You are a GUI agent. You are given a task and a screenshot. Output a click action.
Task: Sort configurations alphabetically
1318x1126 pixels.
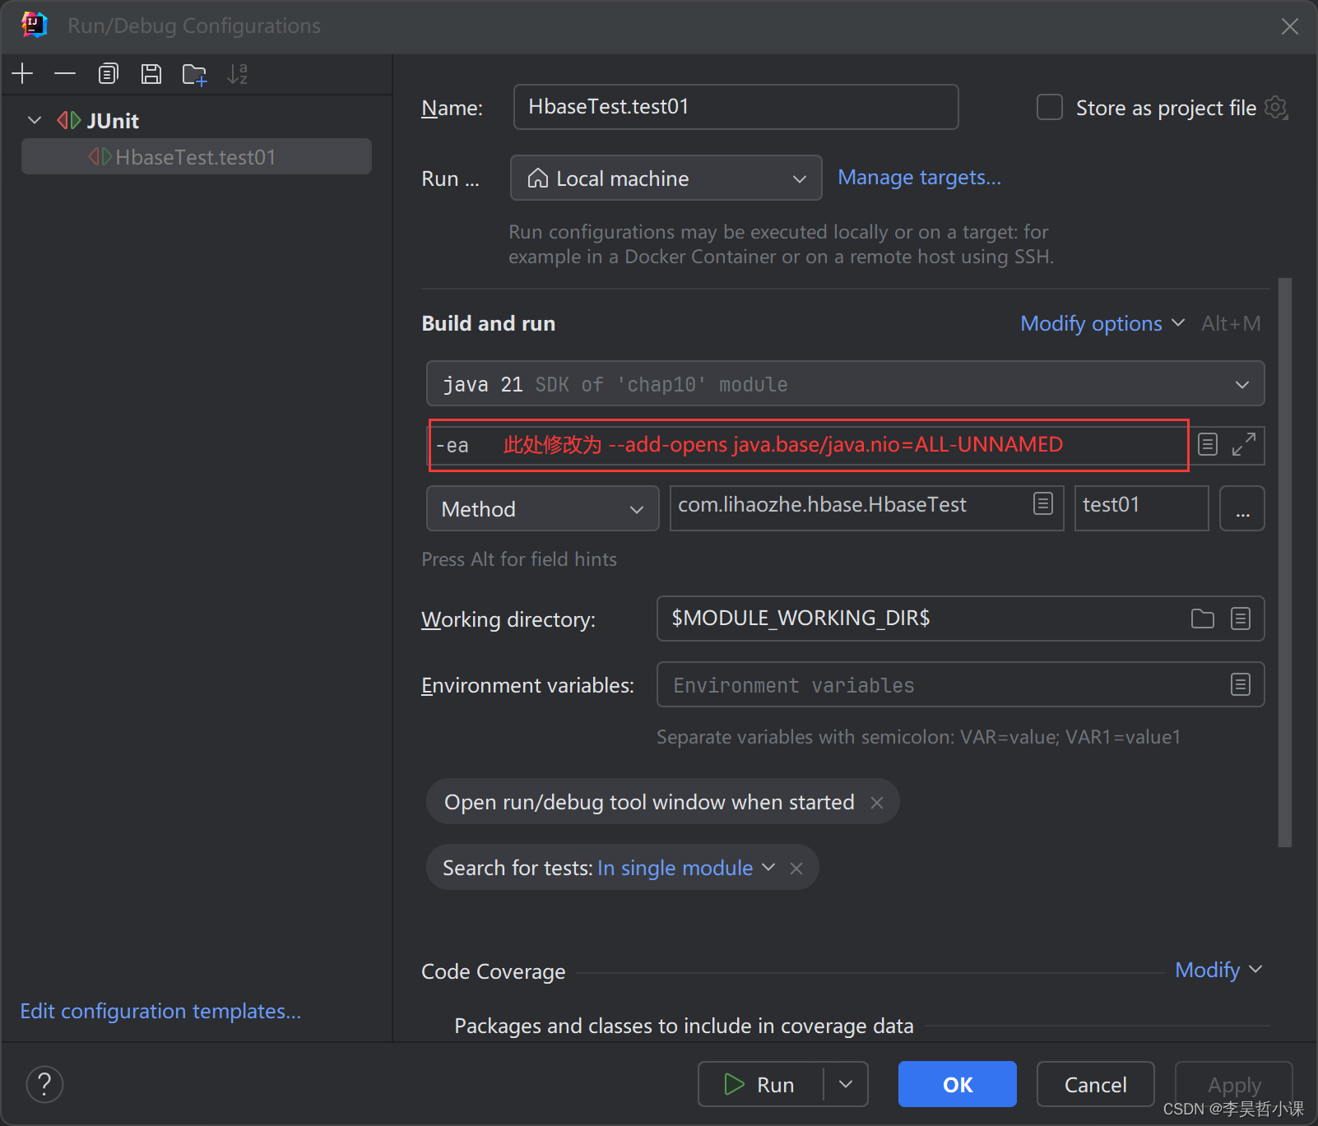pyautogui.click(x=238, y=74)
